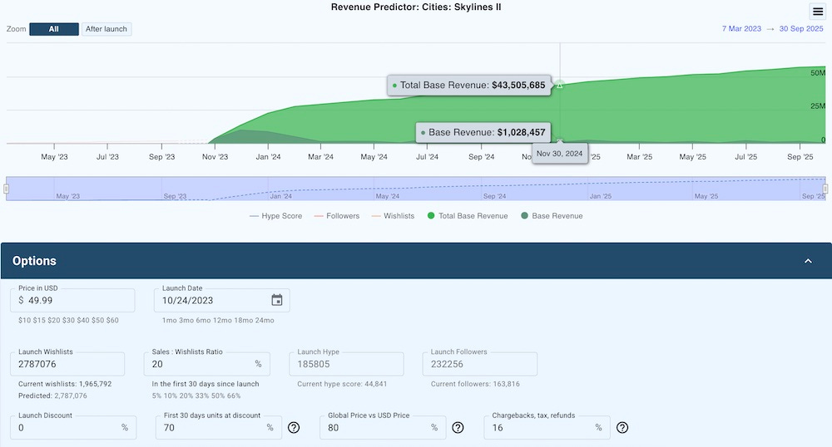Click the Sep '25 x-axis label
Screen dimensions: 832x447
pyautogui.click(x=800, y=157)
